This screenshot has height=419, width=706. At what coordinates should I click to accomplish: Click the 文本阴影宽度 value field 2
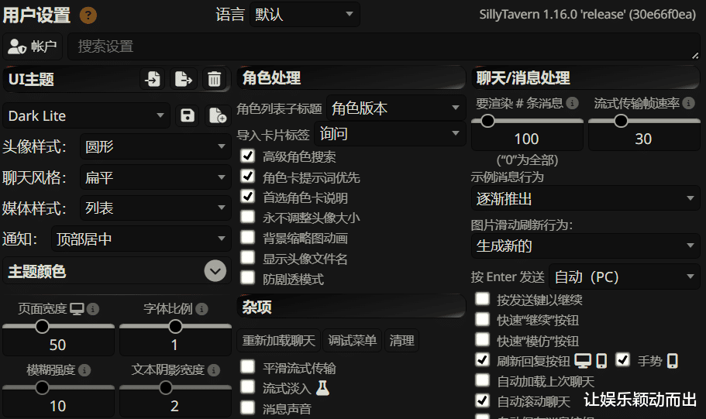[x=175, y=406]
